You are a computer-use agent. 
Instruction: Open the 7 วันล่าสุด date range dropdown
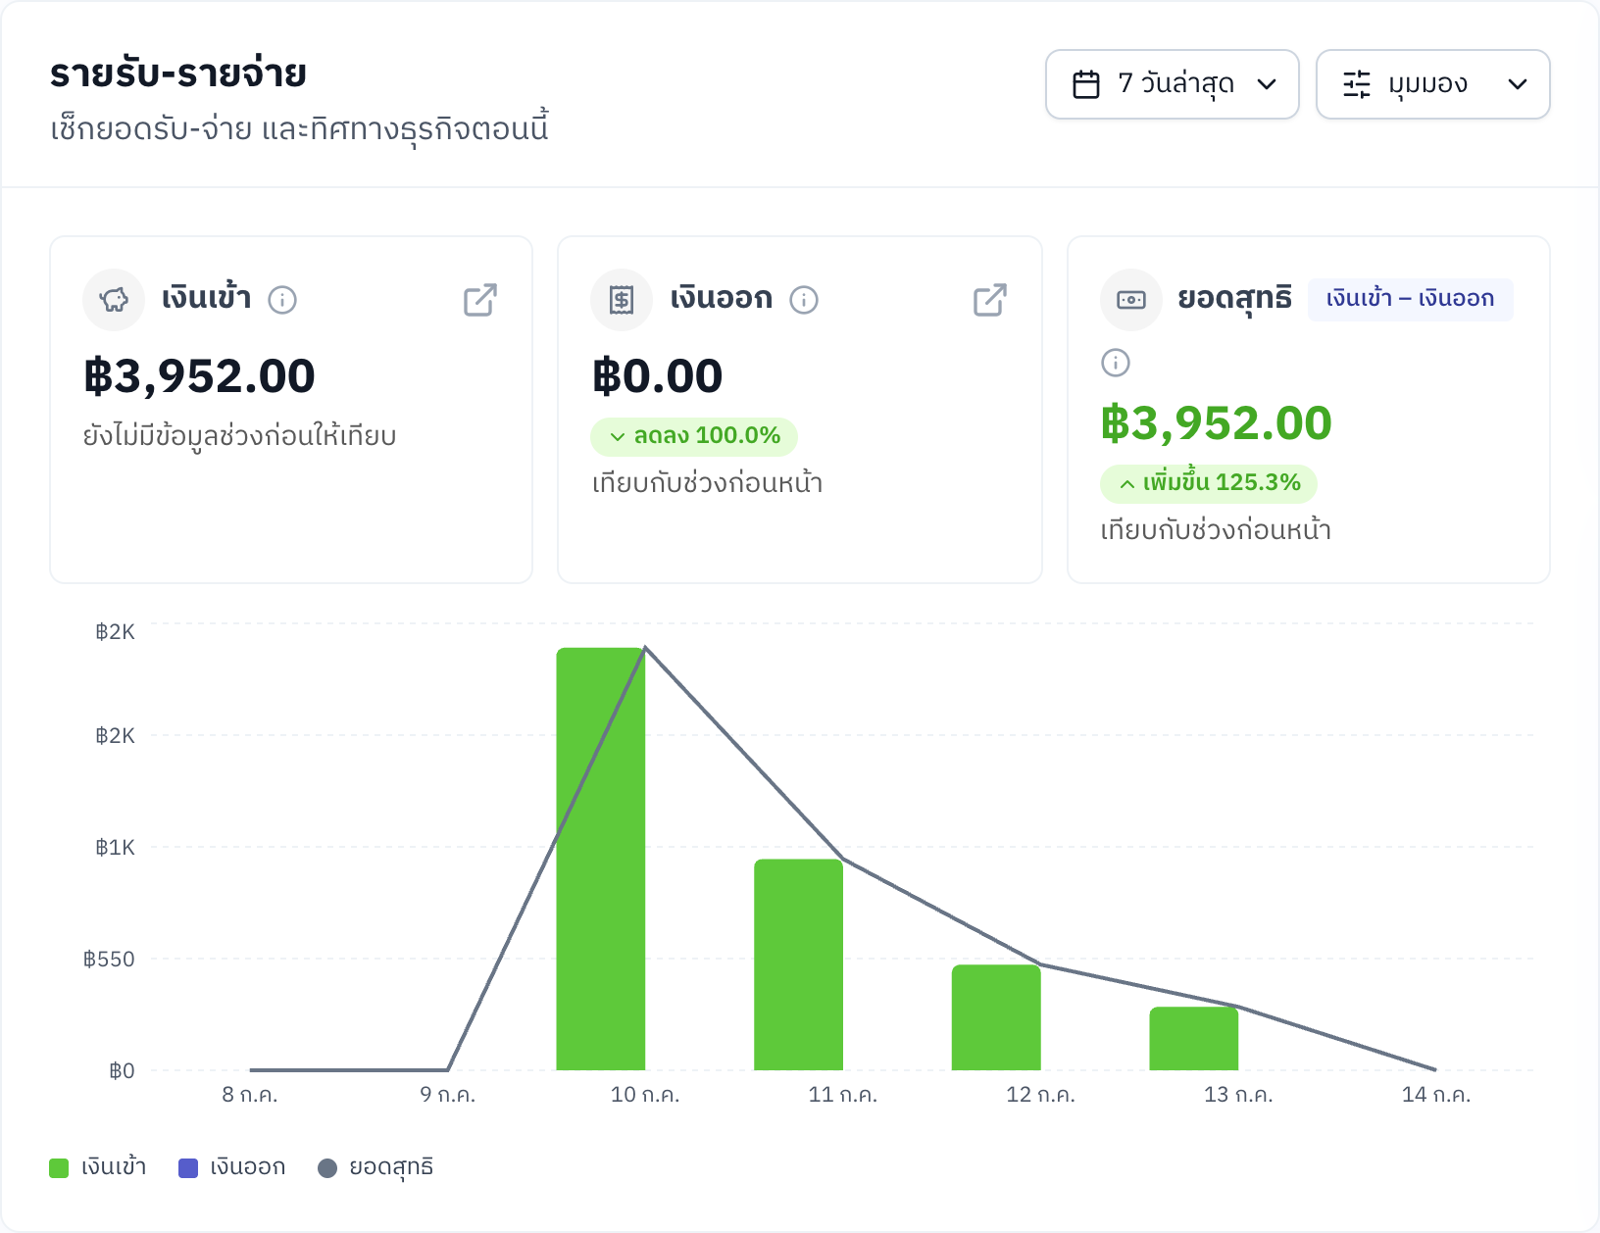[x=1173, y=84]
